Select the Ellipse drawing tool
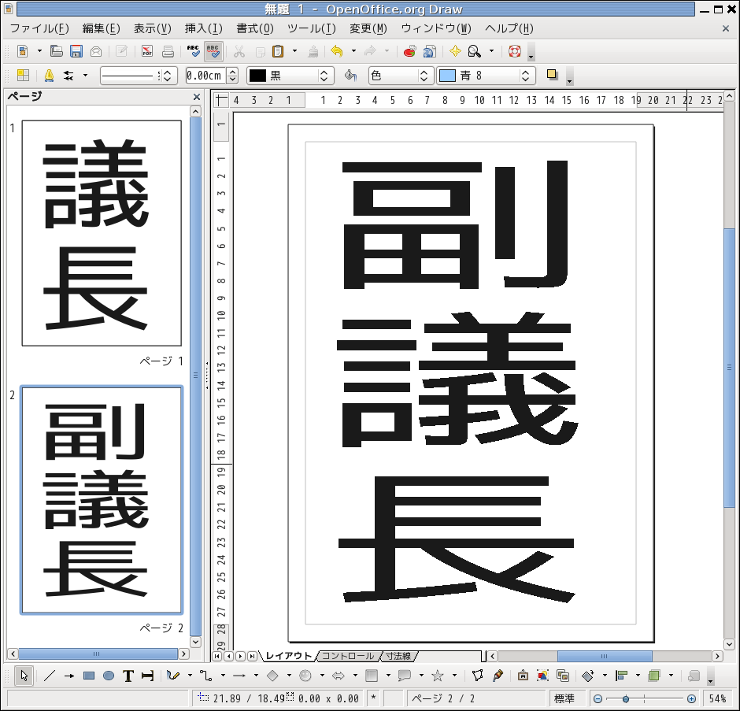 pos(109,676)
